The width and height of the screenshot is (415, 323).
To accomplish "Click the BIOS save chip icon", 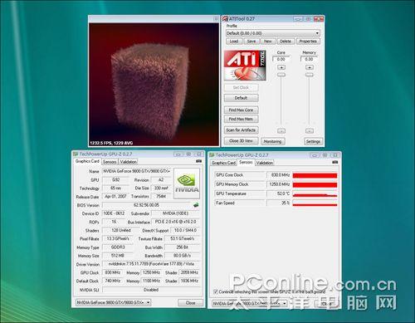I will [196, 205].
